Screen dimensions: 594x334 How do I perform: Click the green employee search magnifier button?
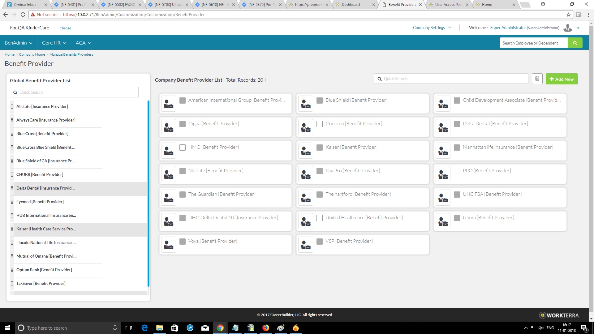tap(575, 43)
